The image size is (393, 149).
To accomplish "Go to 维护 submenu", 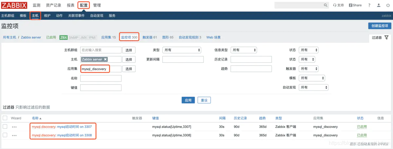I will (x=47, y=16).
